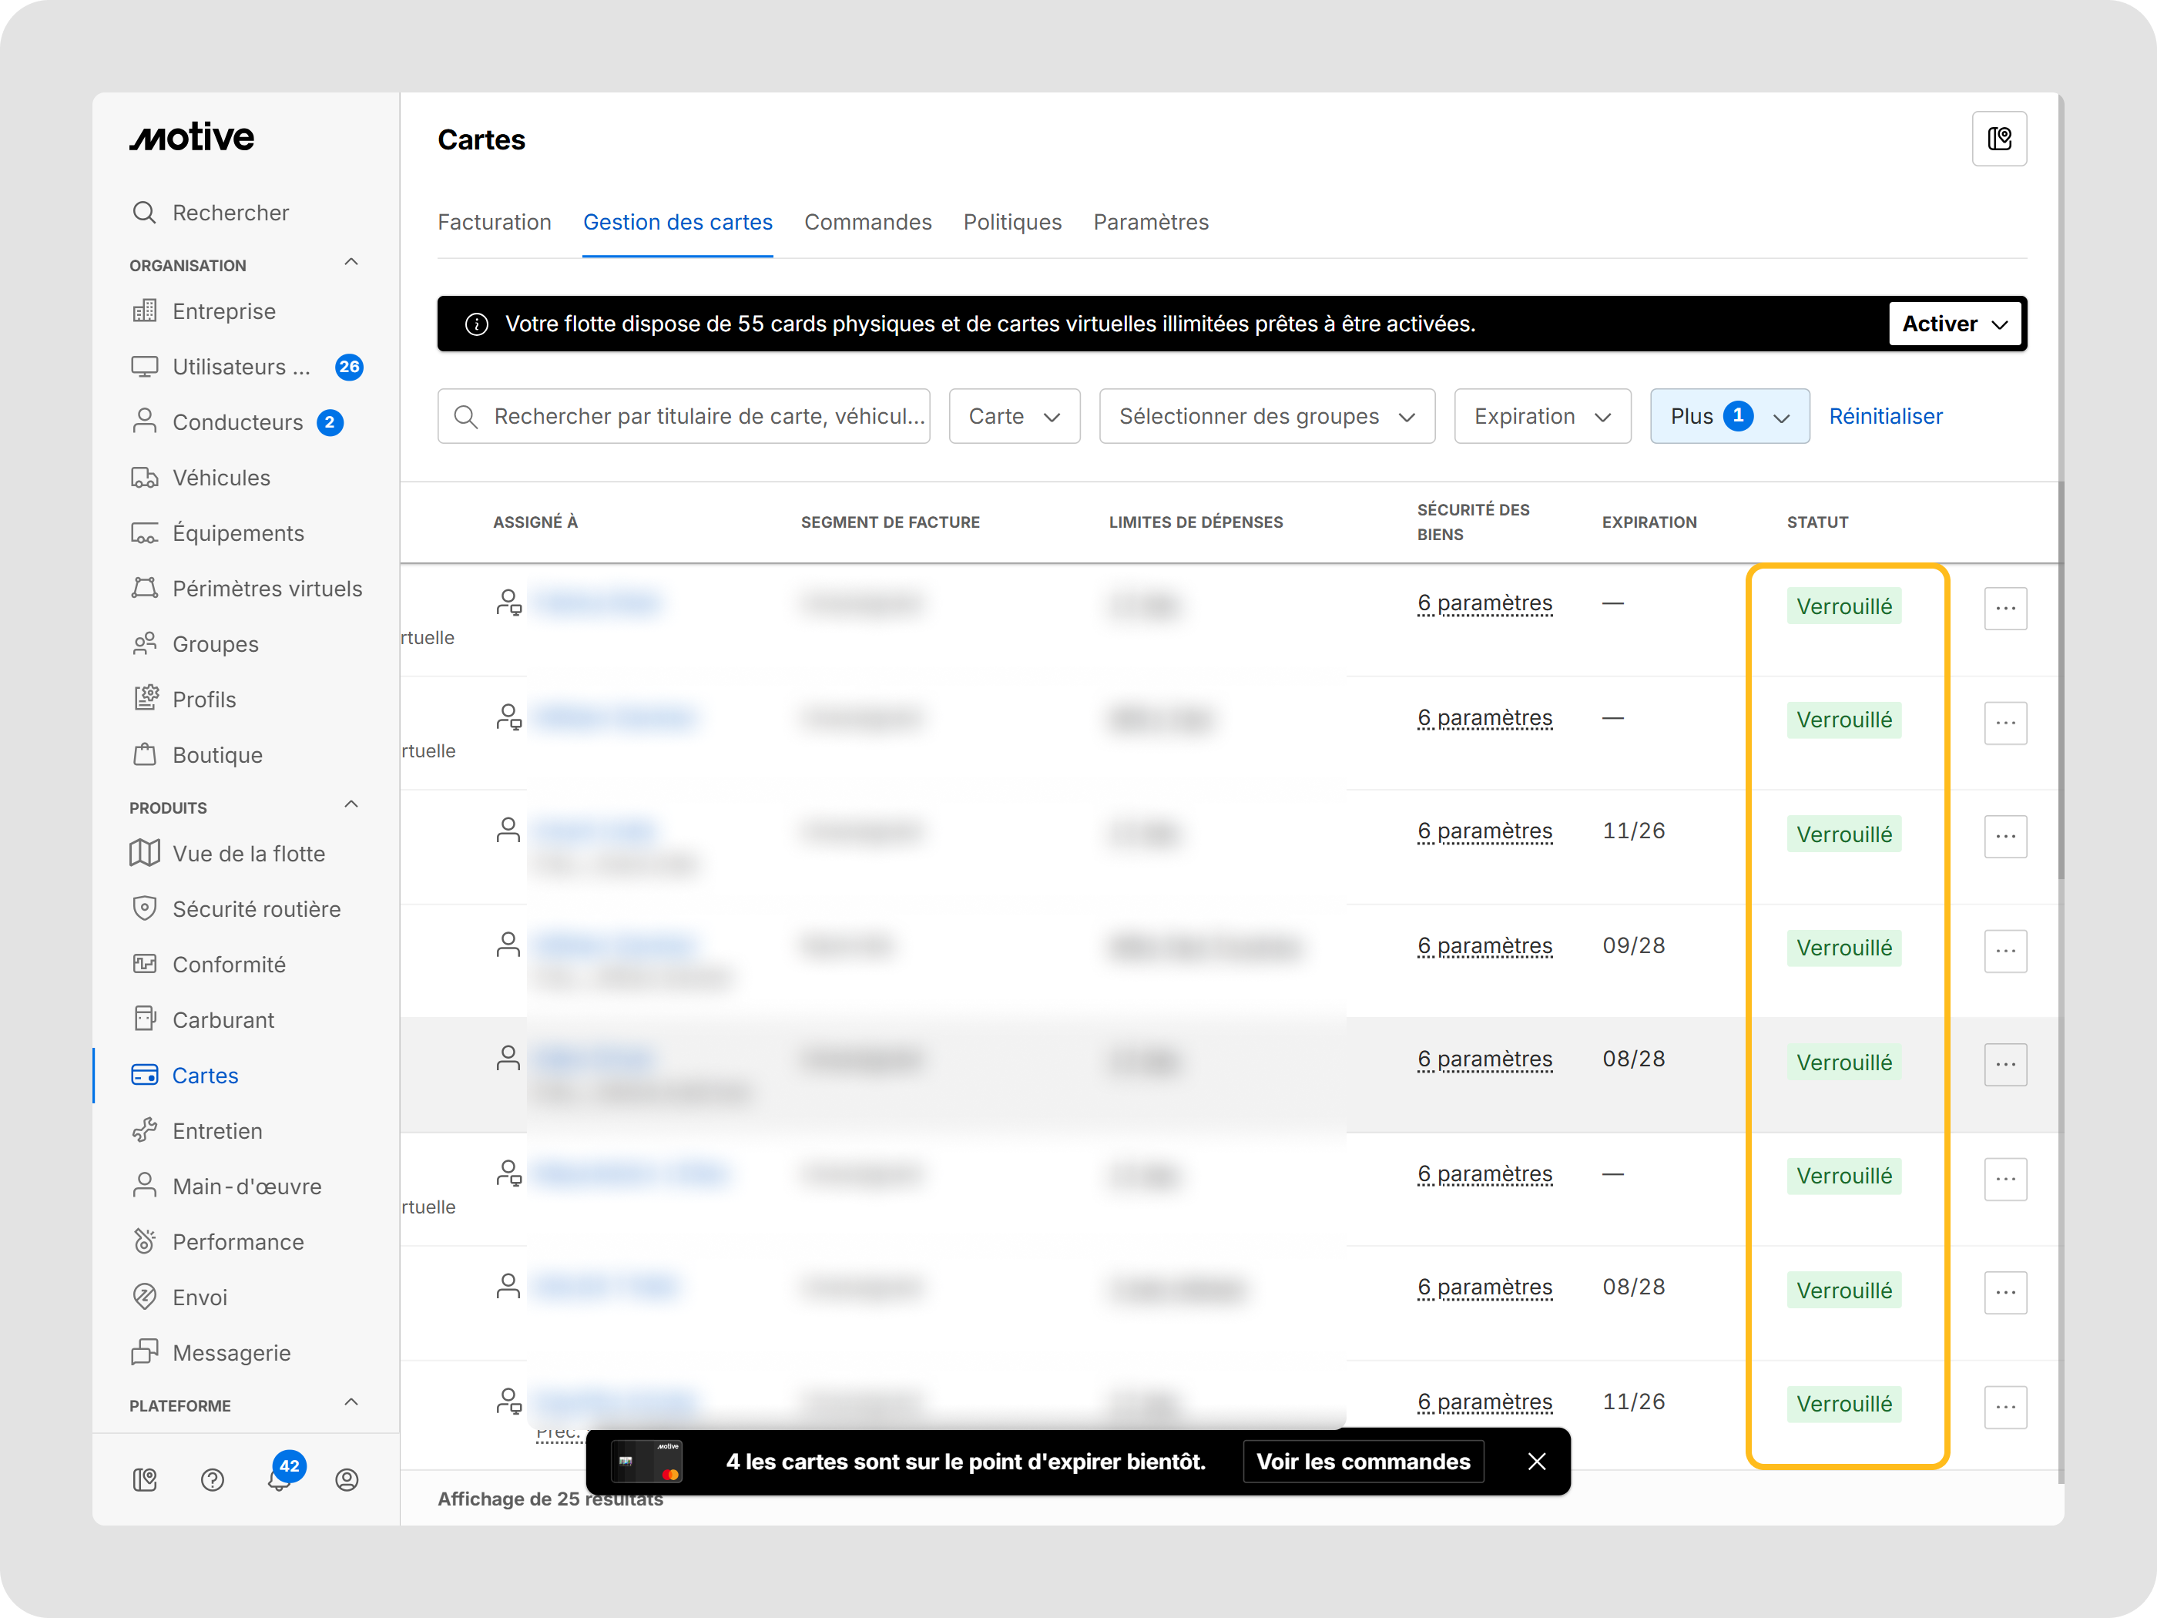
Task: Open the help question mark icon
Action: (x=213, y=1481)
